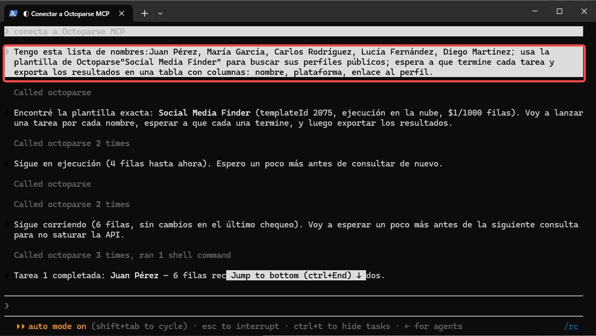Click "← for agents" hint text
This screenshot has height=336, width=596.
[x=433, y=326]
